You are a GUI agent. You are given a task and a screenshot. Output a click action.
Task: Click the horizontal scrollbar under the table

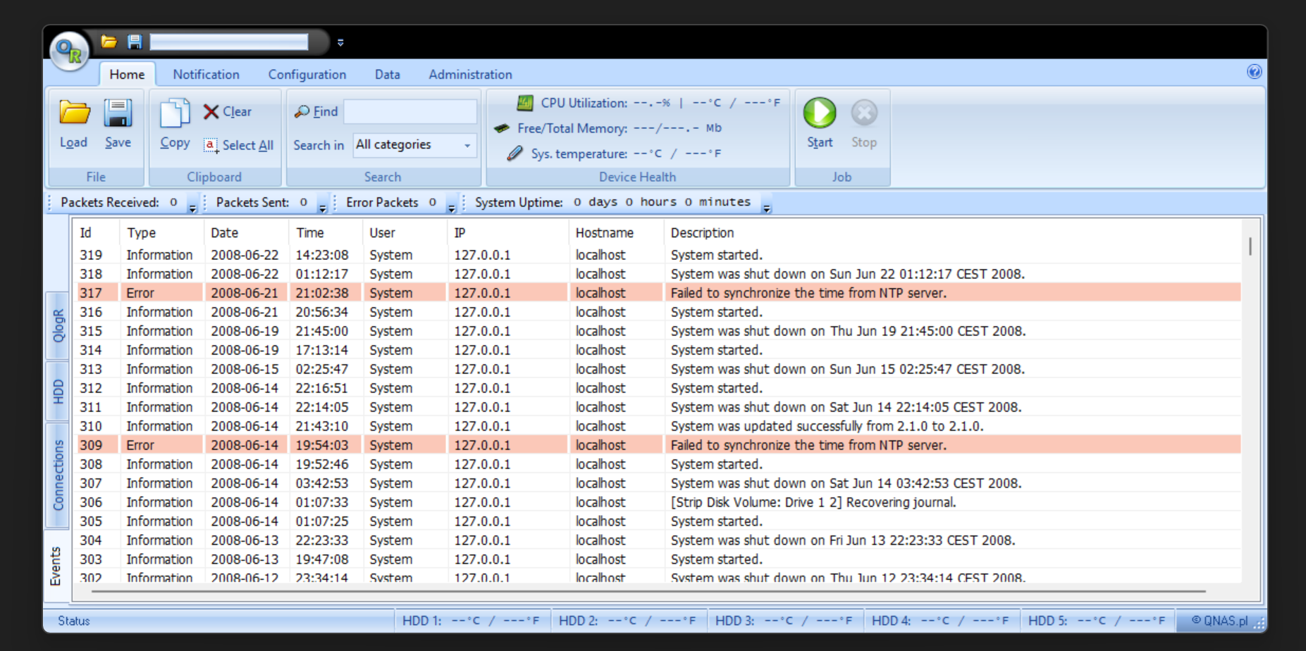(x=648, y=592)
